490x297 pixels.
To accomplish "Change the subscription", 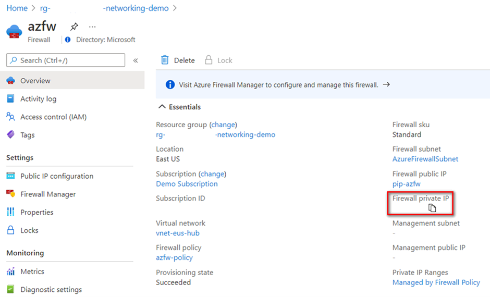I will 213,174.
